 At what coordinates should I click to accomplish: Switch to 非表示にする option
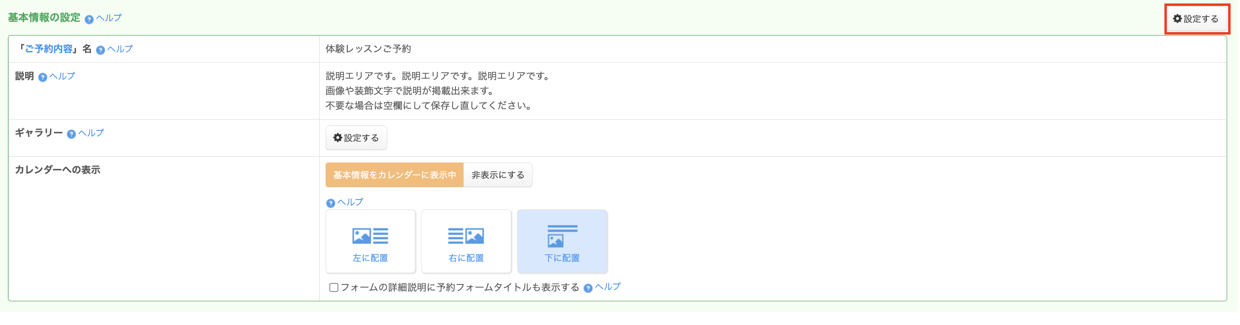point(497,175)
